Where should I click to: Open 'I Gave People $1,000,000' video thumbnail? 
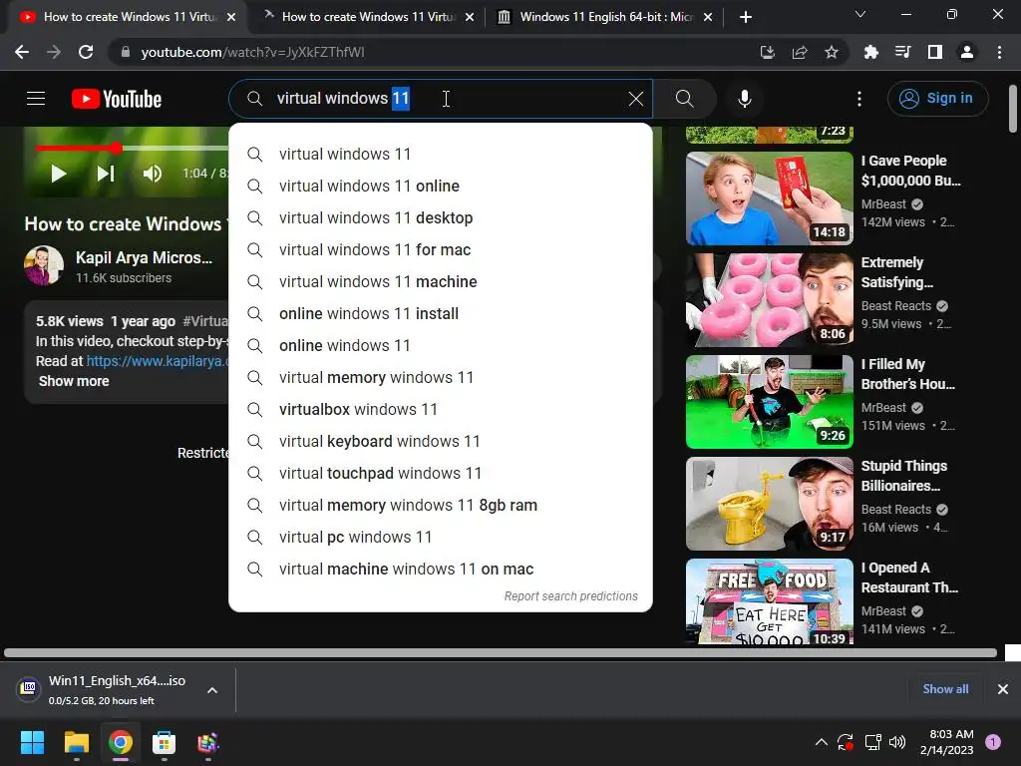[769, 198]
